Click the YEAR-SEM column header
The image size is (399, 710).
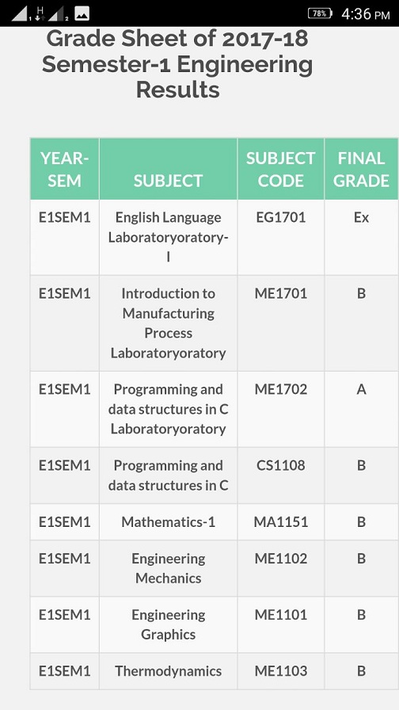(65, 170)
